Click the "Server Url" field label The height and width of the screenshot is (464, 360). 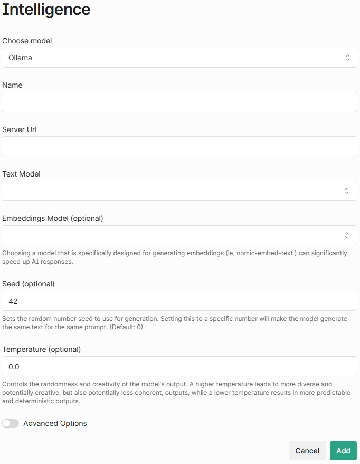[x=20, y=129]
